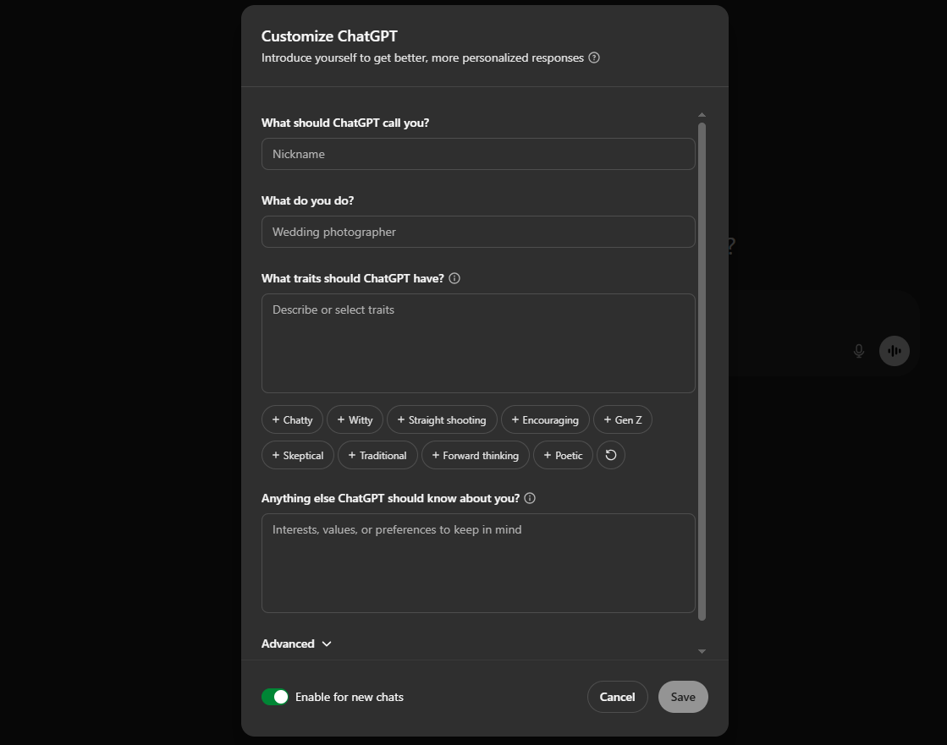
Task: Click the Describe or select traits box
Action: pos(477,343)
